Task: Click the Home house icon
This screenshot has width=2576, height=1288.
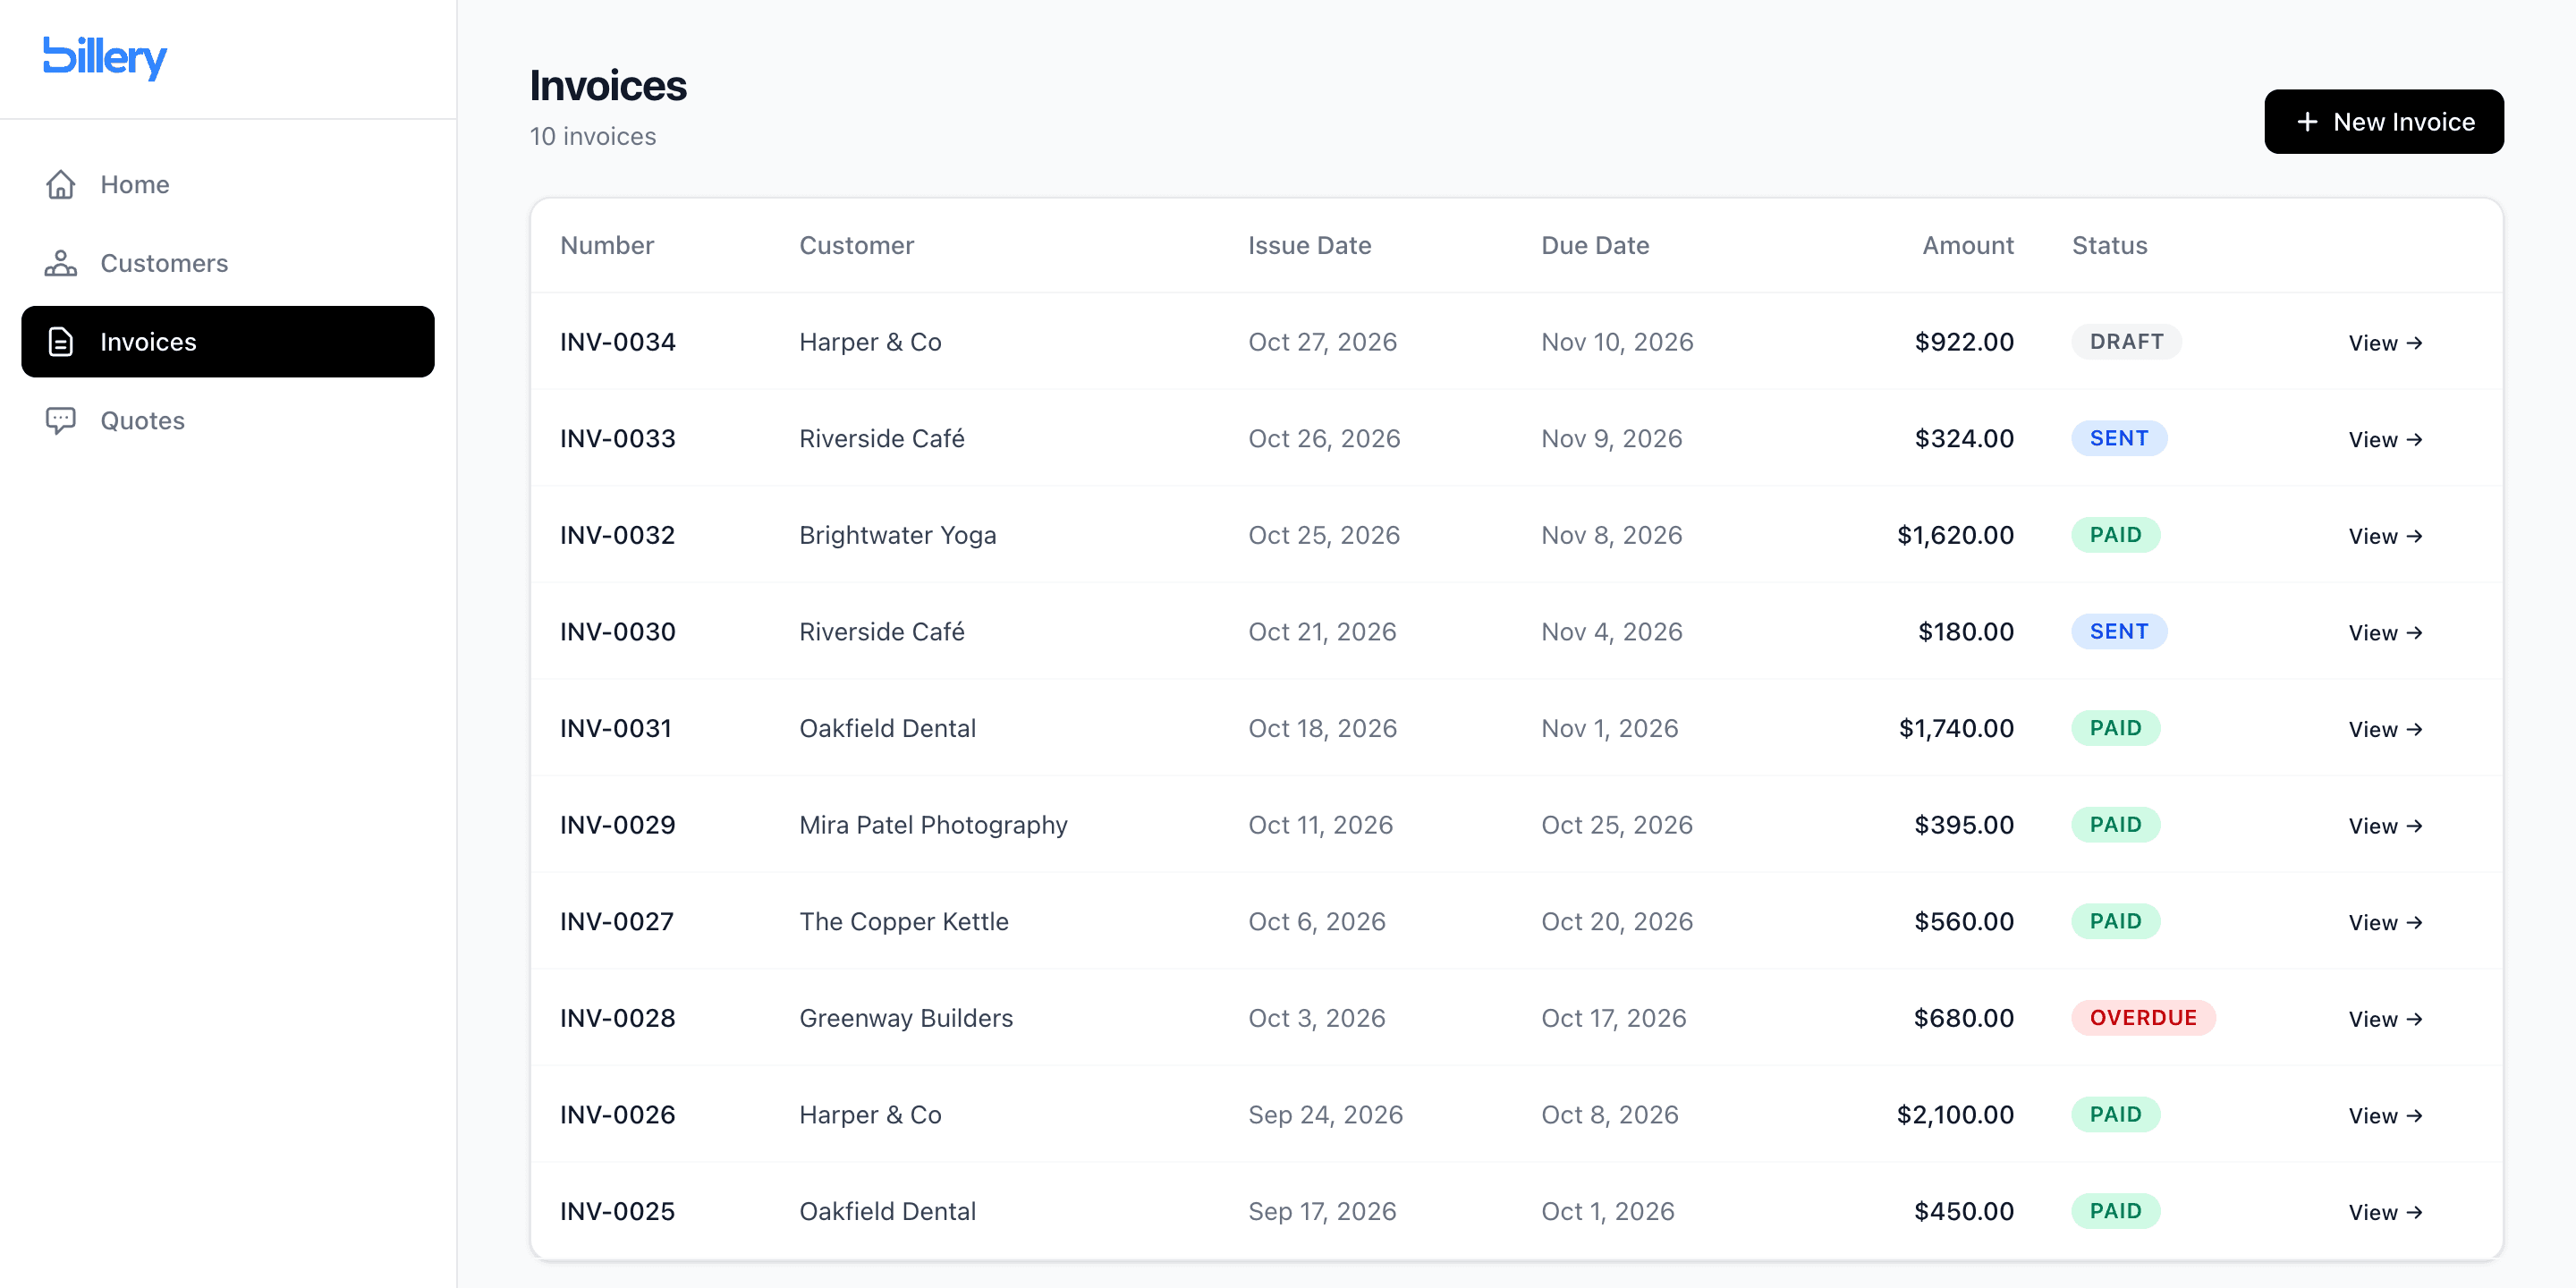Action: click(61, 184)
